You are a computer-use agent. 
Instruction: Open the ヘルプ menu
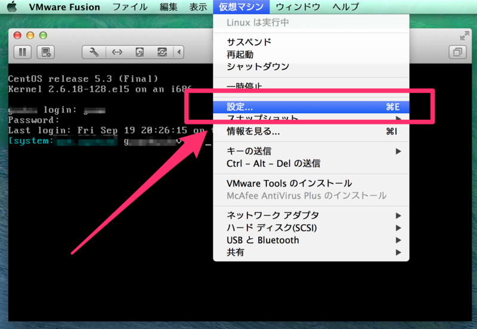coord(346,7)
